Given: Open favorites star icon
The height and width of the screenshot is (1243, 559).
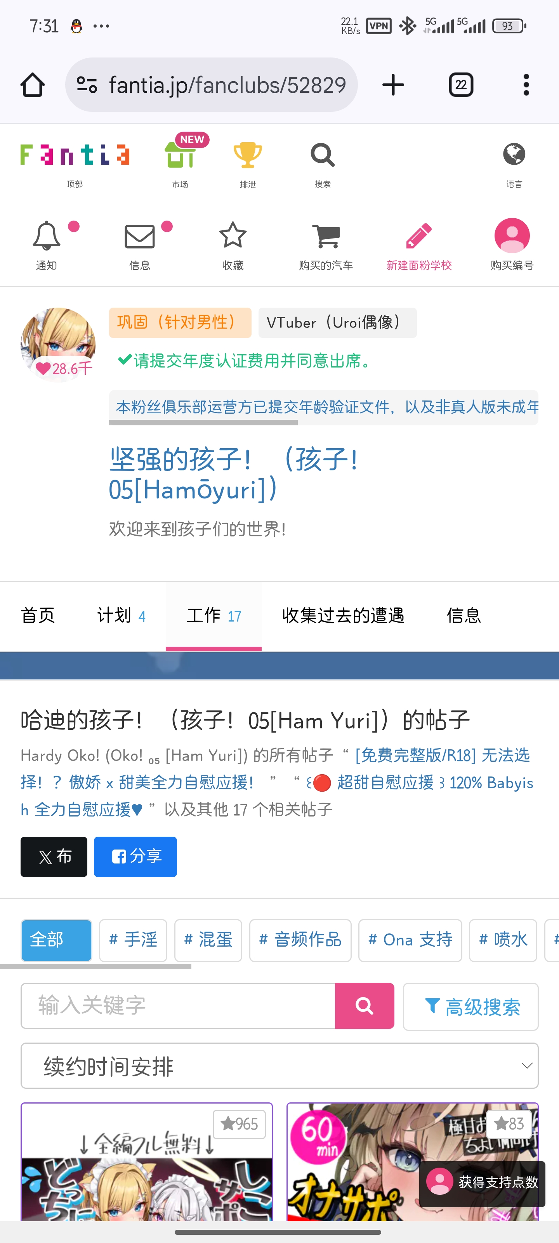Looking at the screenshot, I should (x=233, y=235).
